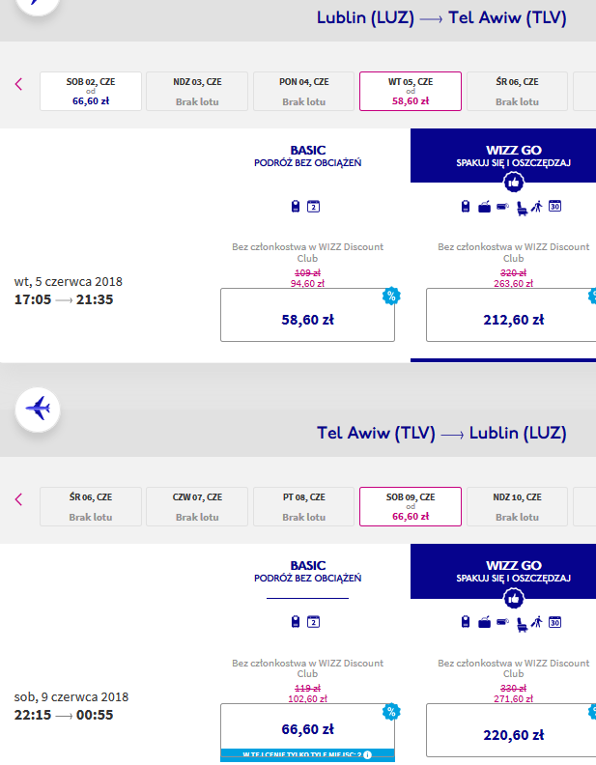The width and height of the screenshot is (596, 765).
Task: Click the thumbs-up badge on return WIZZ GO
Action: [x=514, y=598]
